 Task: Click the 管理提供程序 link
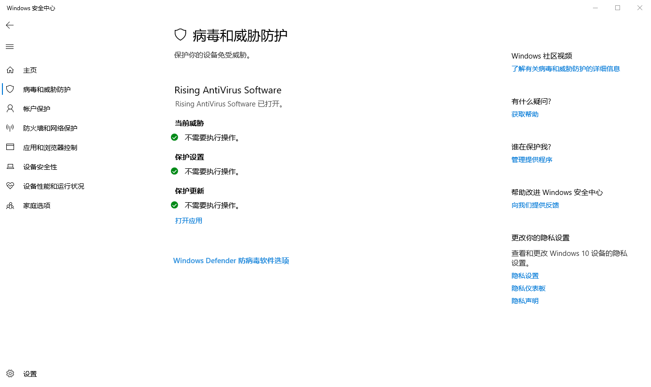point(532,160)
